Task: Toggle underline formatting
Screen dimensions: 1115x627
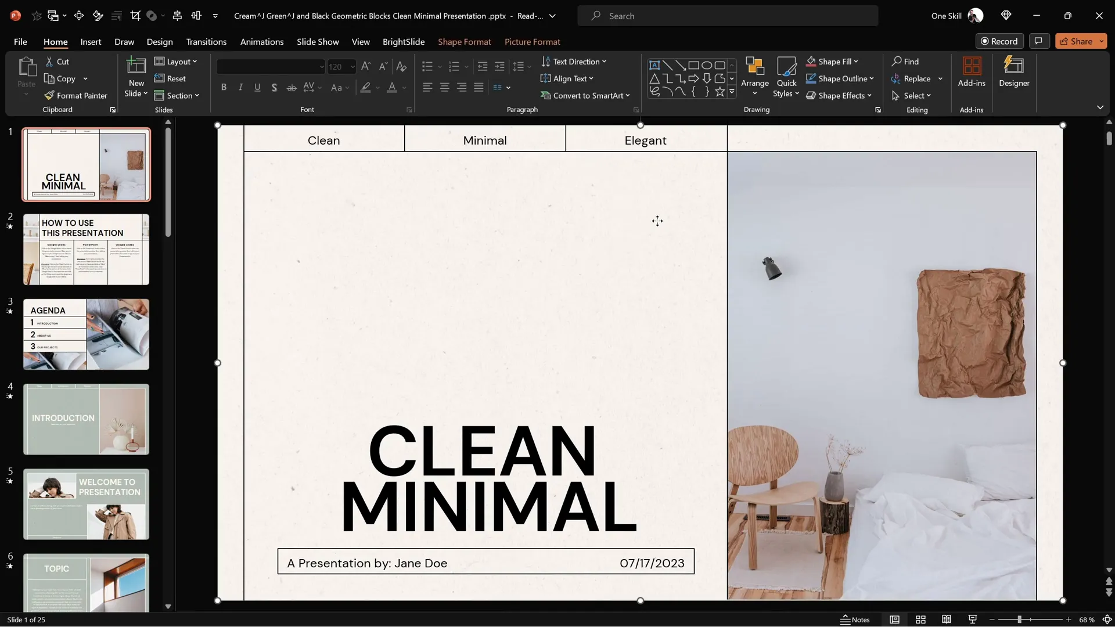Action: (x=257, y=87)
